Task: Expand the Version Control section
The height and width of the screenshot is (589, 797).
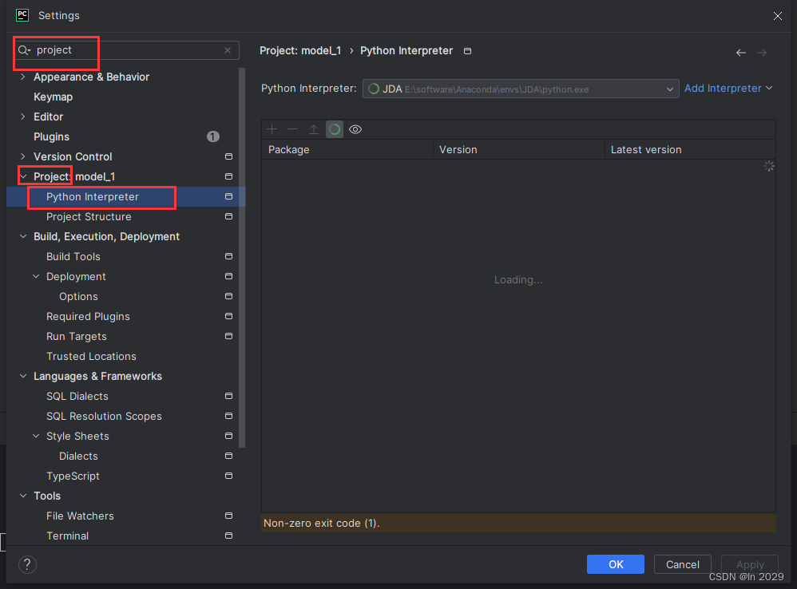Action: (23, 156)
